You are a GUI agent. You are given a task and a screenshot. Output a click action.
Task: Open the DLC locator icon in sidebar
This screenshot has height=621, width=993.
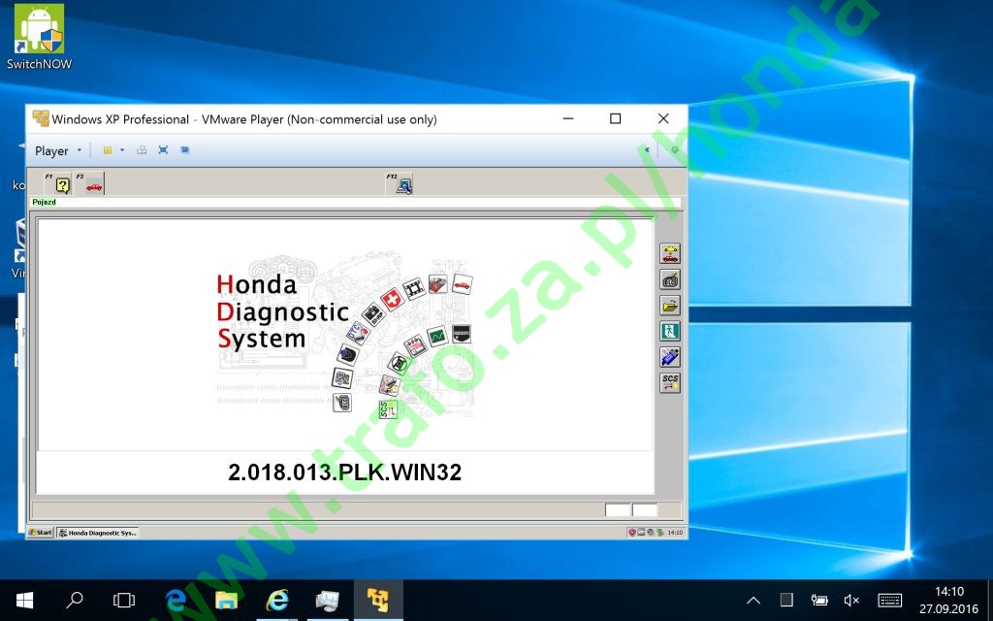coord(669,279)
